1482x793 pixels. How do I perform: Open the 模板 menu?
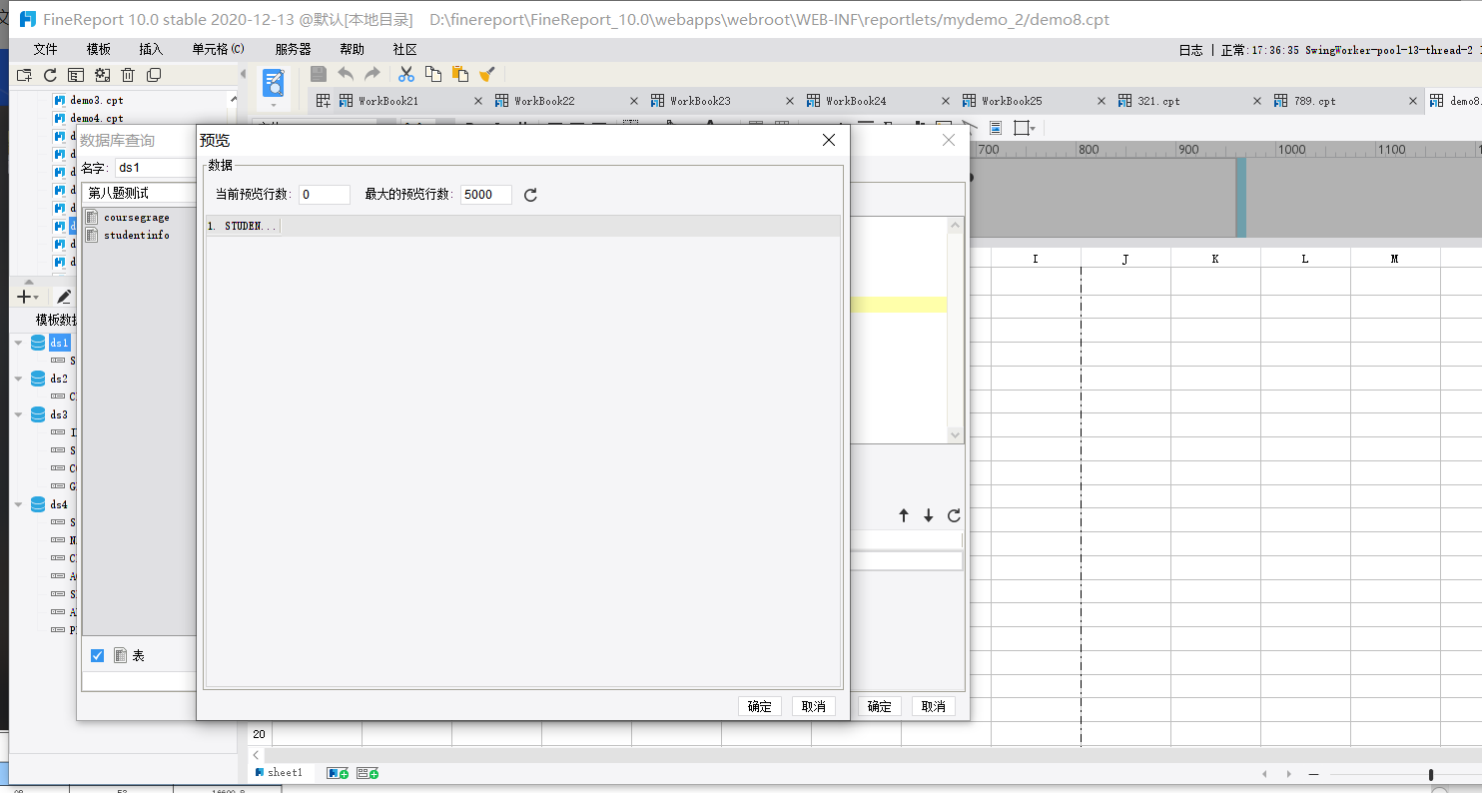[99, 49]
